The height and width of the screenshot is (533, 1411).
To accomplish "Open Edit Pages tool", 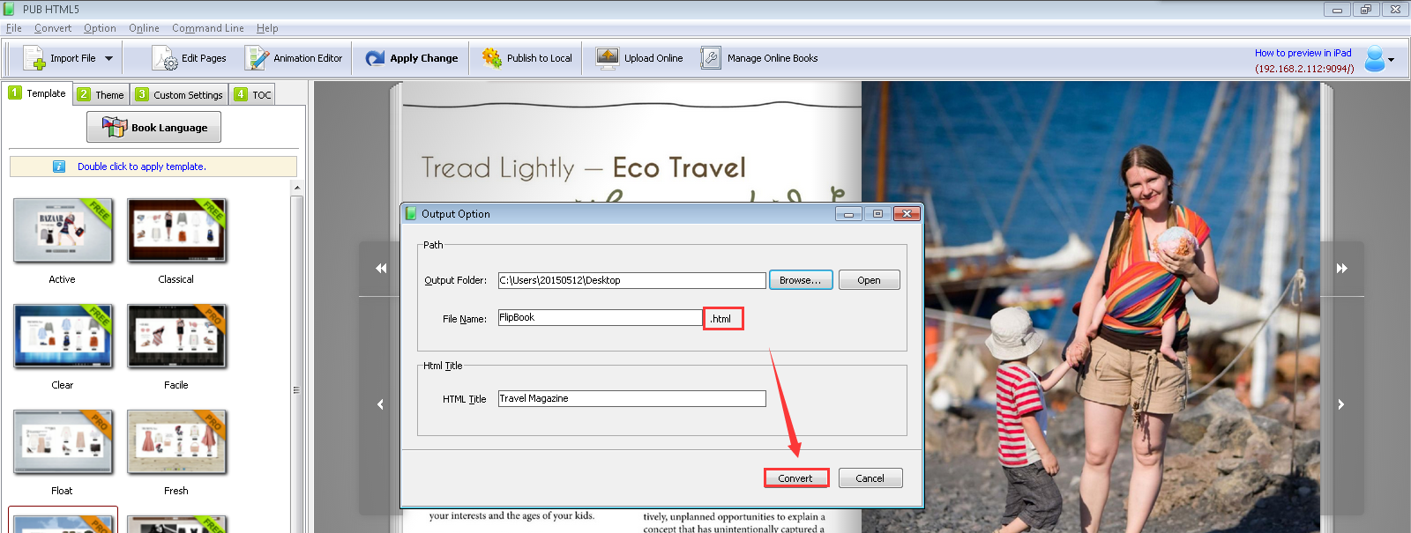I will point(189,58).
